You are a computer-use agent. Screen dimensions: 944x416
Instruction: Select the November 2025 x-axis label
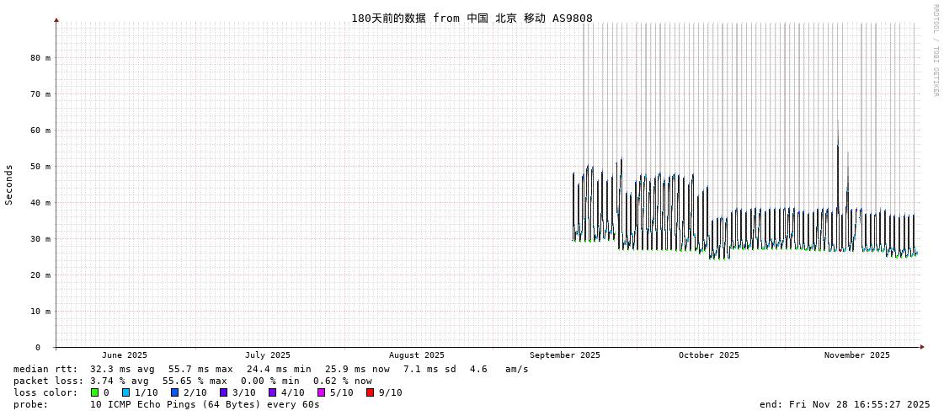click(x=856, y=355)
